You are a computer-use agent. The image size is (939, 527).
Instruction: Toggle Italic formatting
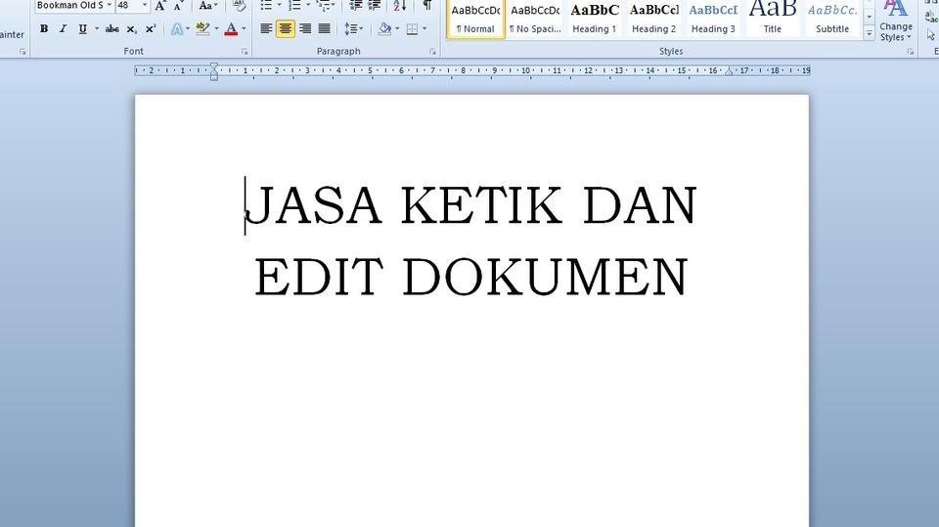(x=63, y=28)
